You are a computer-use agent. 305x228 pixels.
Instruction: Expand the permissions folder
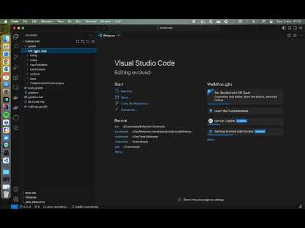(x=58, y=69)
